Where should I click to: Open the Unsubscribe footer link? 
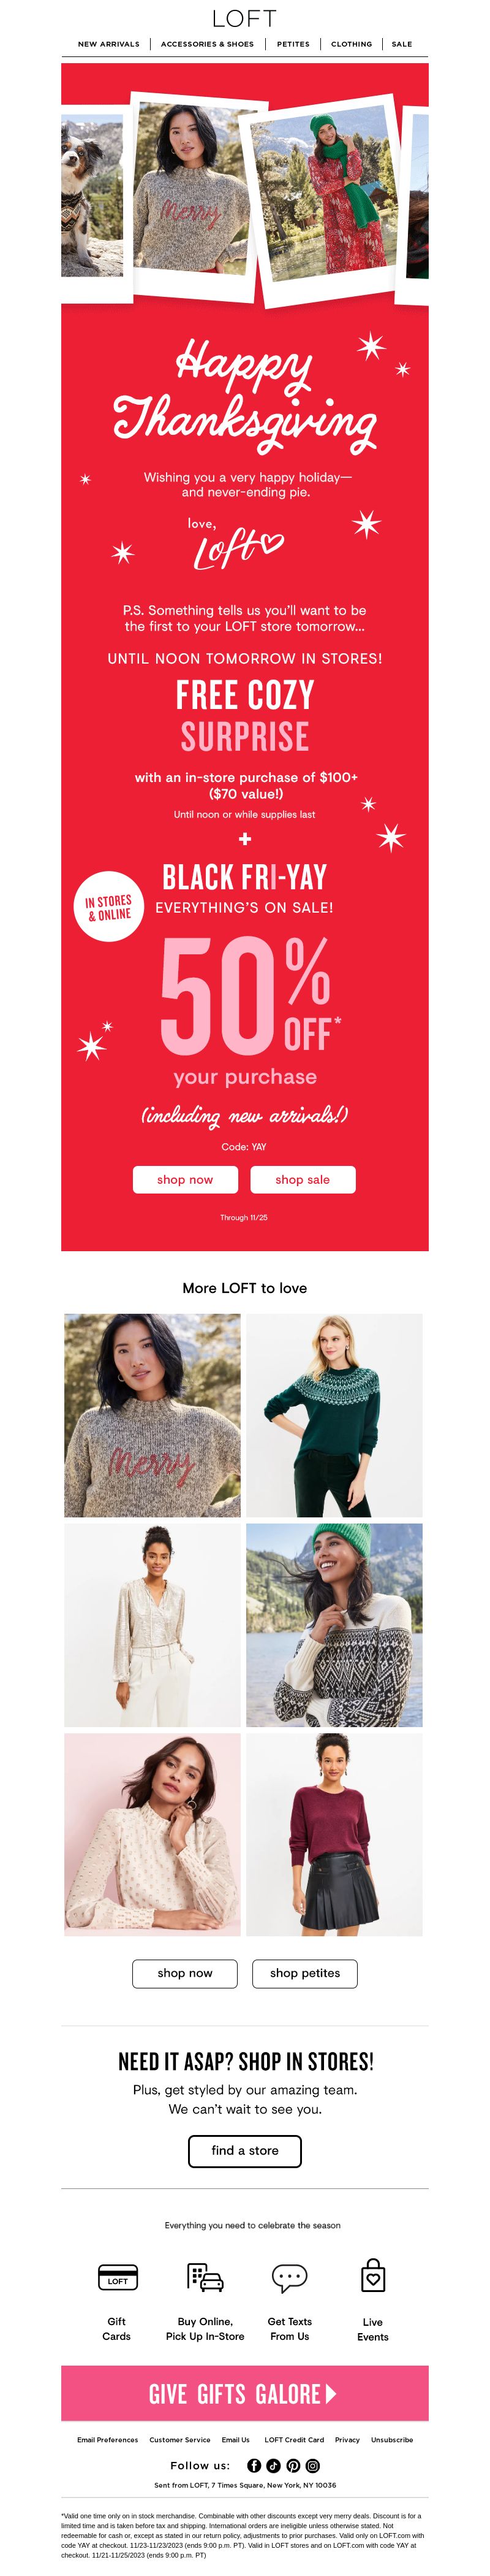392,2439
